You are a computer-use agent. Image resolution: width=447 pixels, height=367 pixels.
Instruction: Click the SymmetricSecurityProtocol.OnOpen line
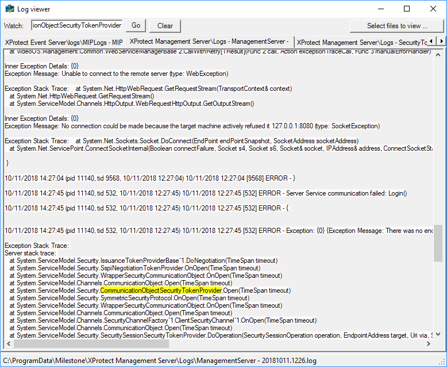pos(129,298)
